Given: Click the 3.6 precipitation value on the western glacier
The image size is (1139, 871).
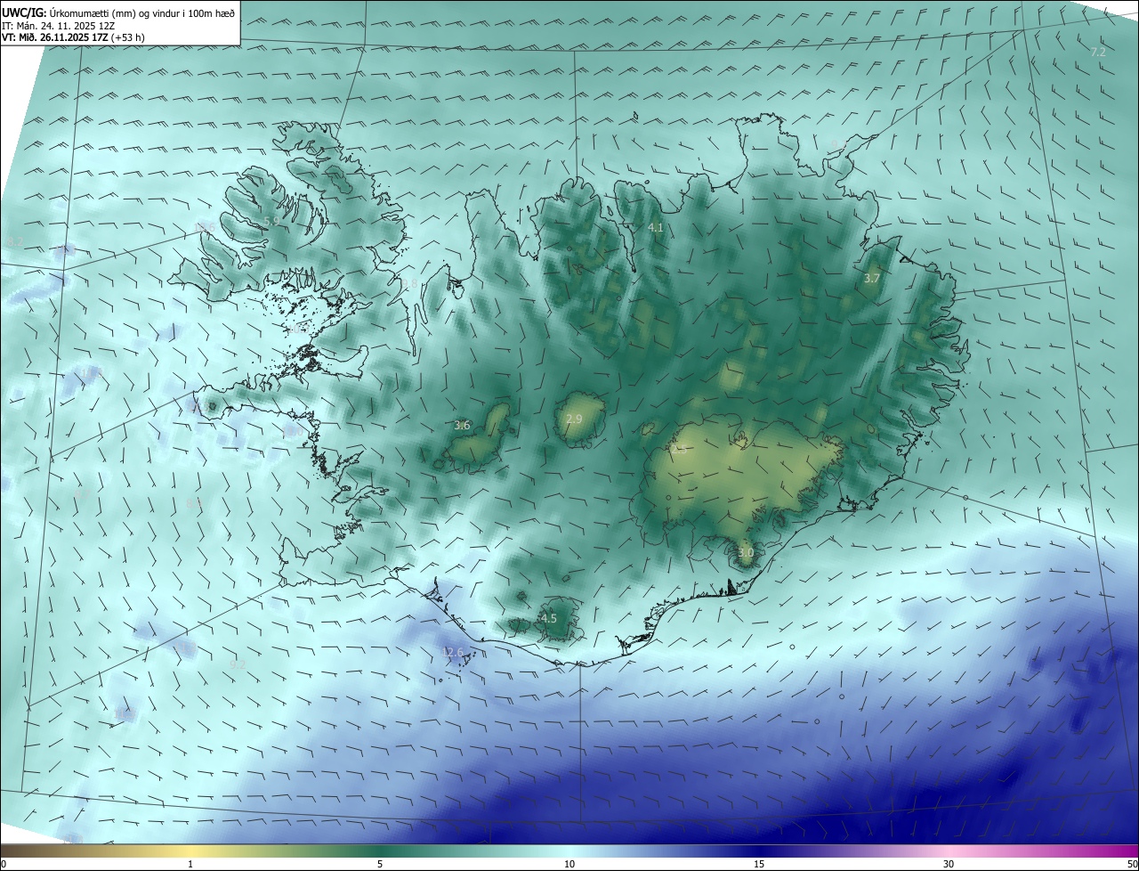Looking at the screenshot, I should click(462, 426).
